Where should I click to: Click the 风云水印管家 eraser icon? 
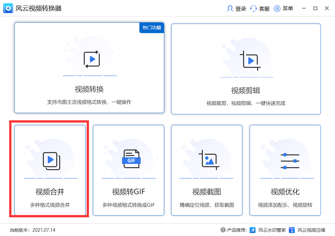(x=253, y=230)
